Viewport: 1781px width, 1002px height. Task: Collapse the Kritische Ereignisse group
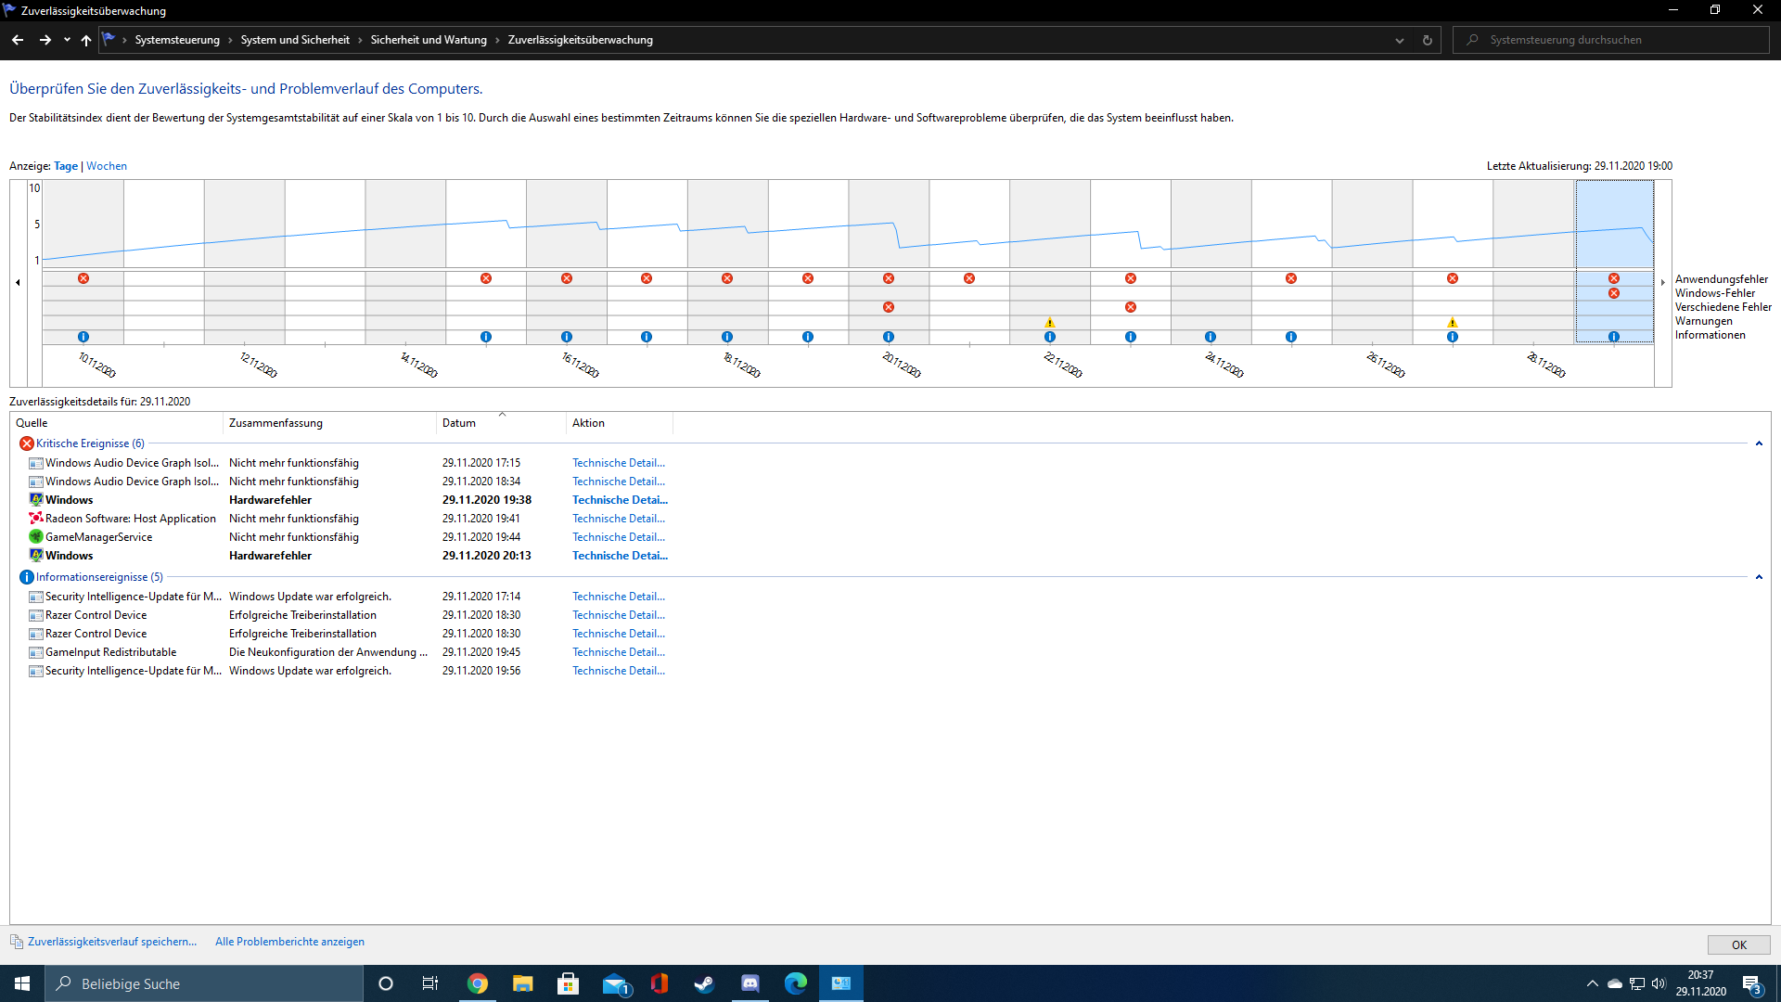click(1759, 443)
